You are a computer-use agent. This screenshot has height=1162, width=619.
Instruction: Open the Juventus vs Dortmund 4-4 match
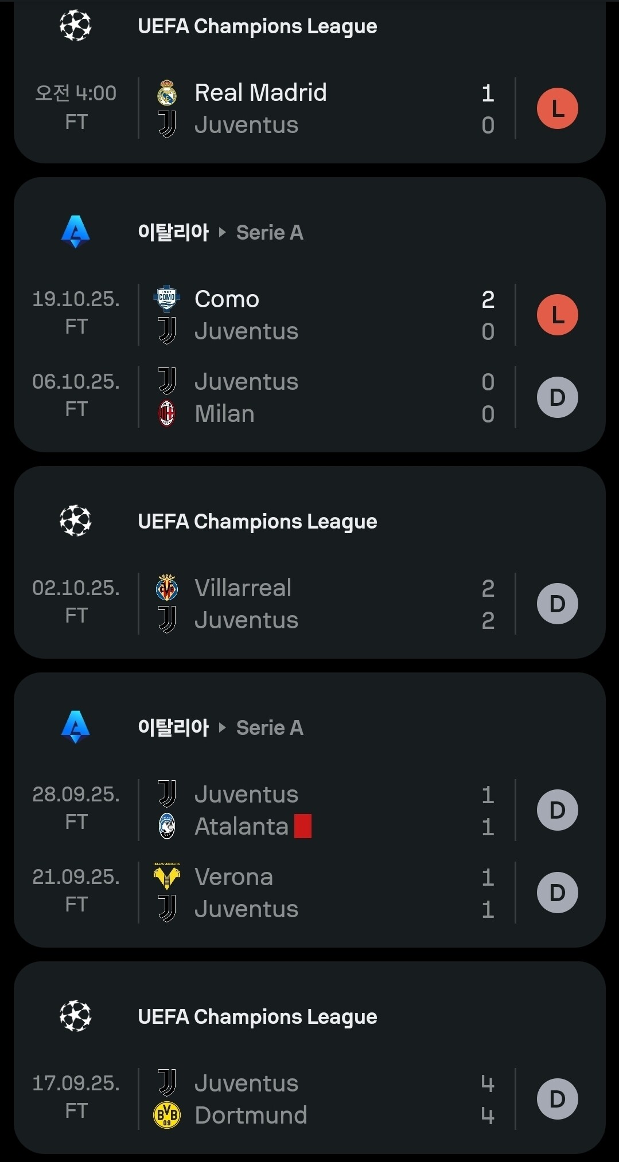click(x=321, y=1099)
